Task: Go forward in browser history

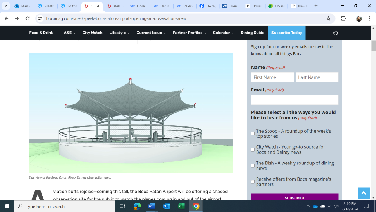Action: click(17, 18)
